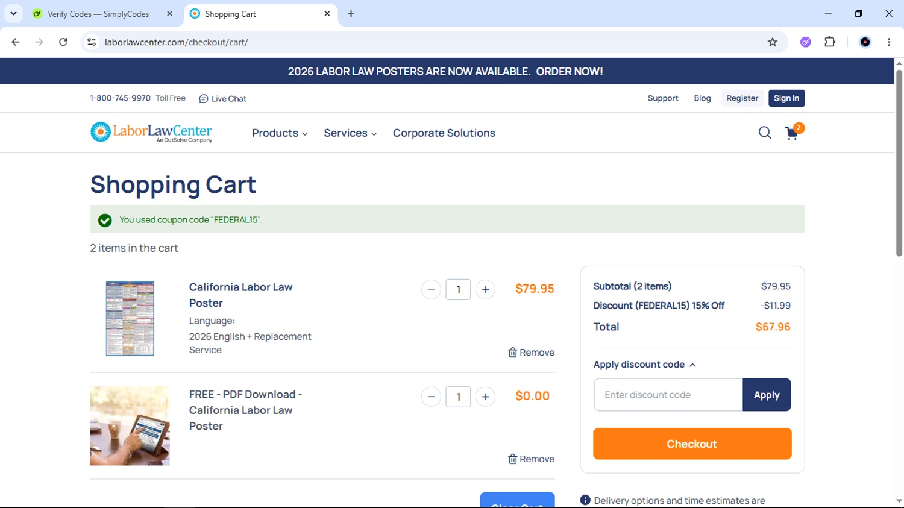
Task: Decrease quantity of FREE PDF Download
Action: 431,397
